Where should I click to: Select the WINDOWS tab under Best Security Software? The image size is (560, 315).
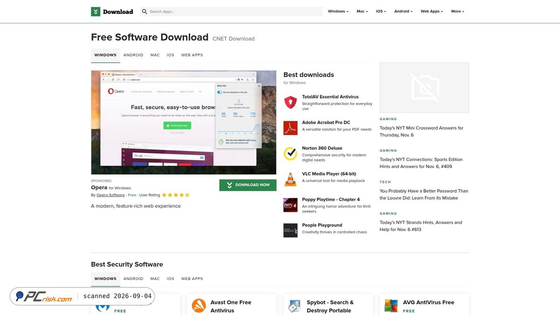105,279
